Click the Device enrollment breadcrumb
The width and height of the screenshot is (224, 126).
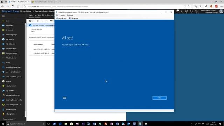[41, 11]
